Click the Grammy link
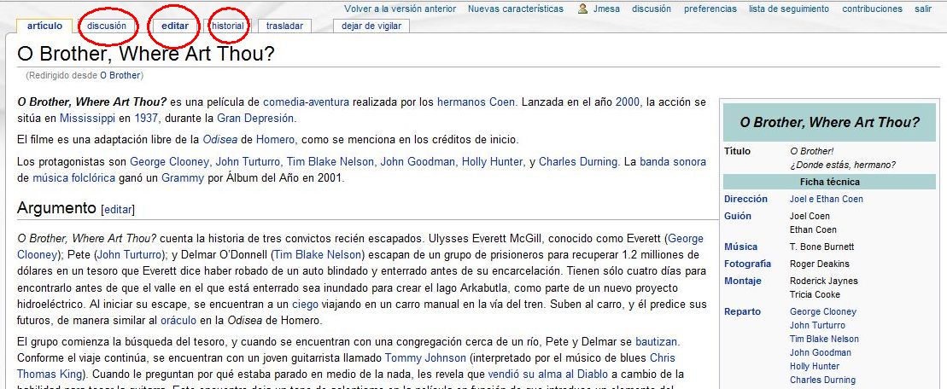Image resolution: width=947 pixels, height=389 pixels. click(183, 178)
